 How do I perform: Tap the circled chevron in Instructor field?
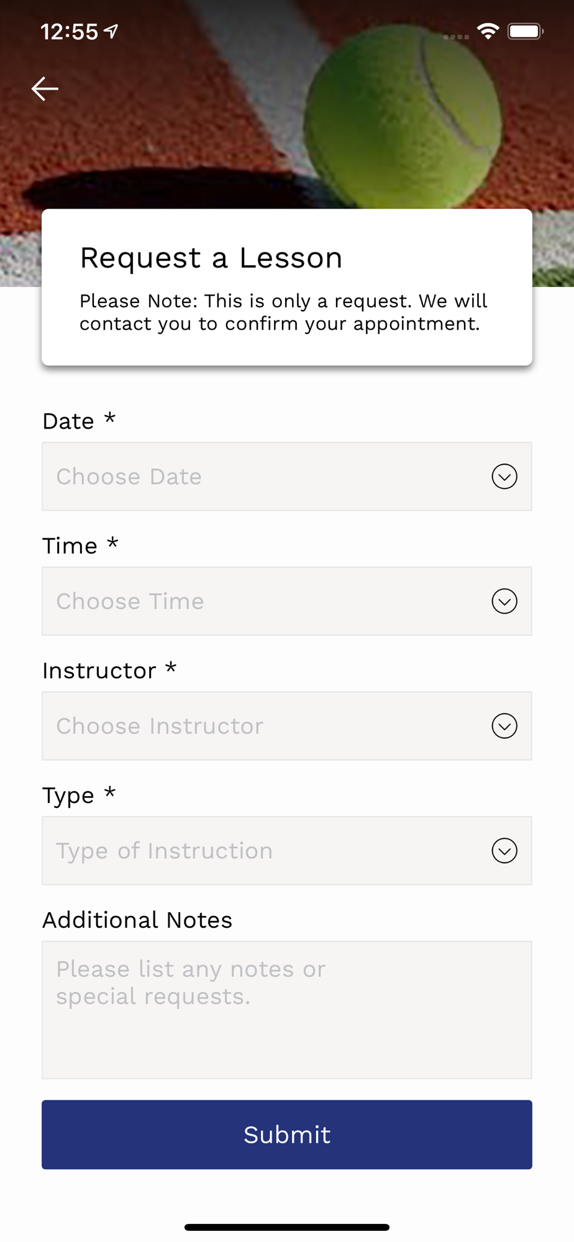(x=504, y=726)
